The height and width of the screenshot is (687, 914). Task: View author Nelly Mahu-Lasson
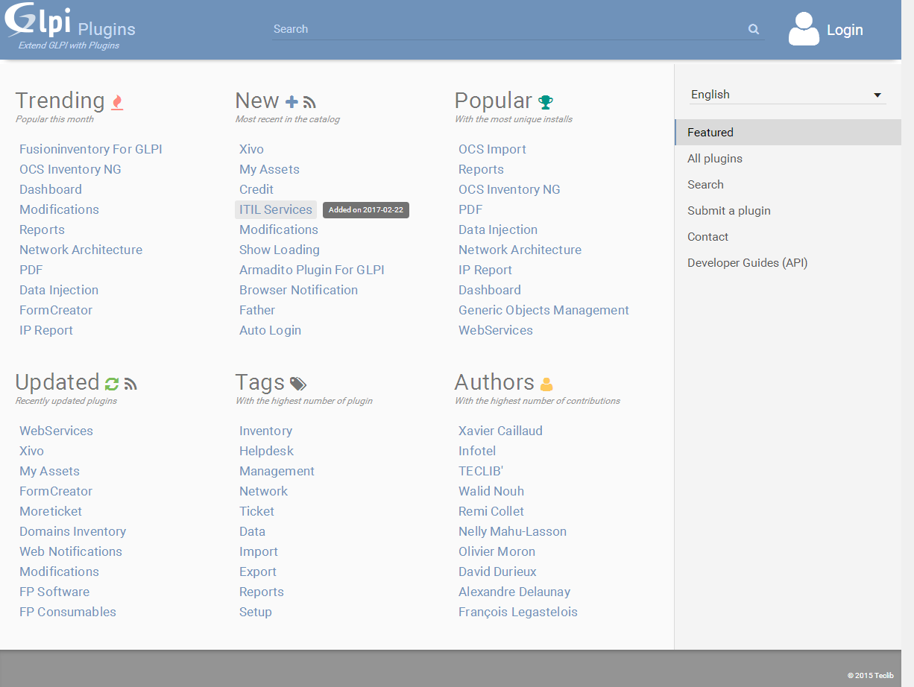tap(512, 531)
